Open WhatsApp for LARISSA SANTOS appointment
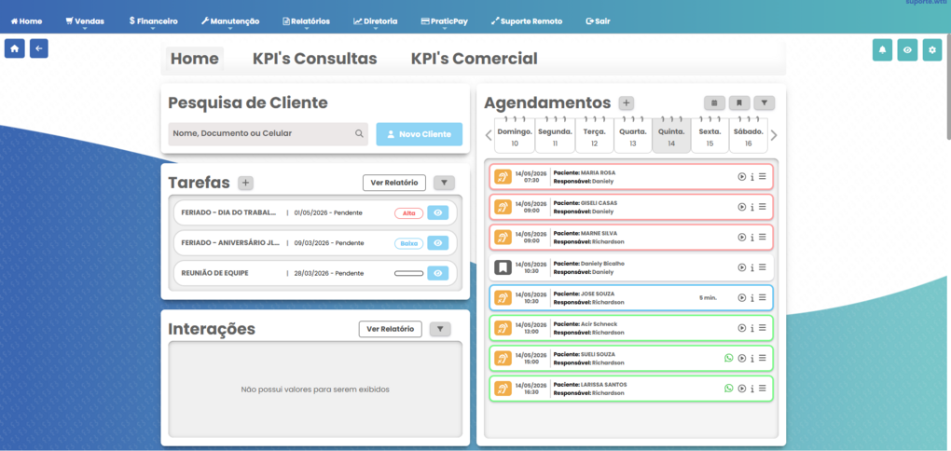 pyautogui.click(x=728, y=388)
